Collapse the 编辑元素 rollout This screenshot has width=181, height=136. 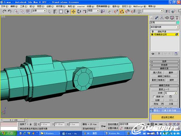tap(164, 69)
